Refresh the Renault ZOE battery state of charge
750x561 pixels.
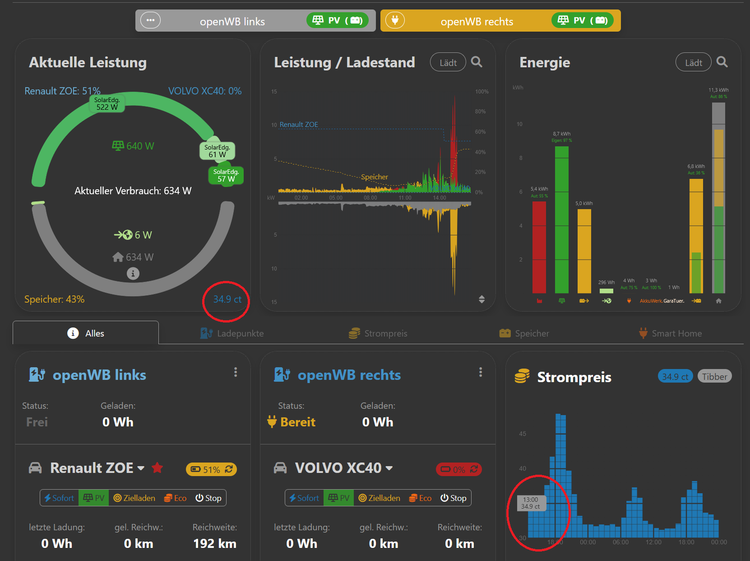[x=228, y=470]
